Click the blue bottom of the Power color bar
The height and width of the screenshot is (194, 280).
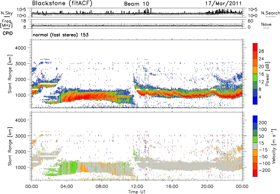tap(255, 101)
